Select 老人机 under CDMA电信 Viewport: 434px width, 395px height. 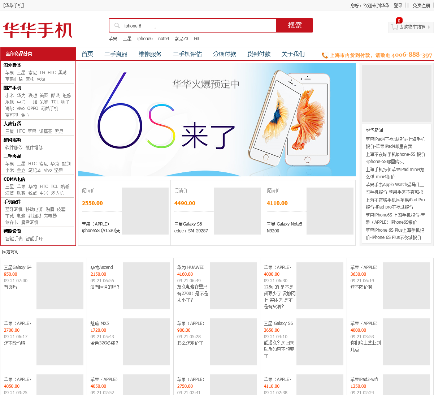[x=57, y=193]
